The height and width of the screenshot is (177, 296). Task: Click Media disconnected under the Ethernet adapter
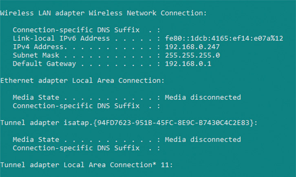[203, 97]
